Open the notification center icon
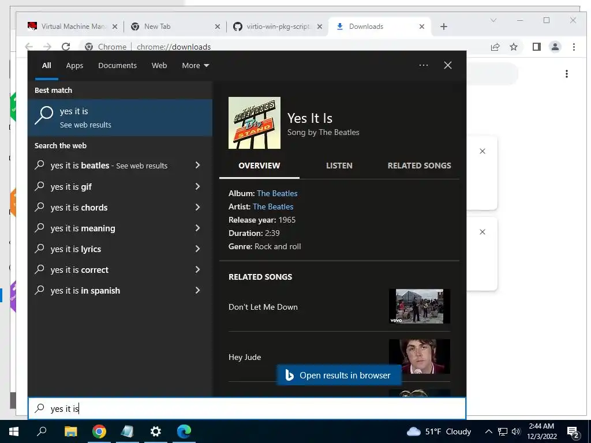 [573, 432]
